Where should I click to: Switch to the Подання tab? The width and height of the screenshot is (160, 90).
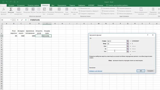72,5
